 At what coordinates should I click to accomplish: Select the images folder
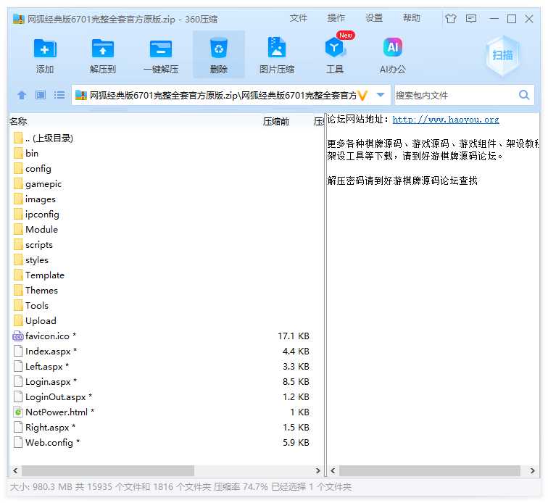(35, 199)
